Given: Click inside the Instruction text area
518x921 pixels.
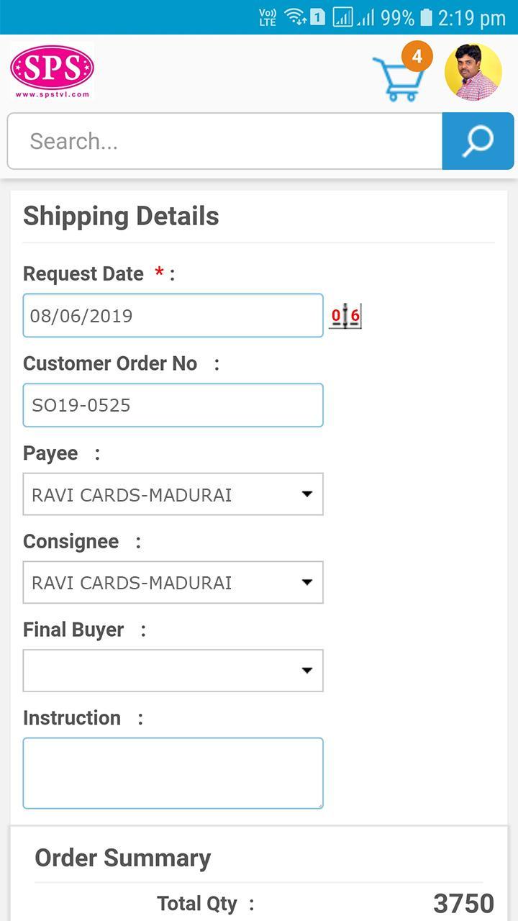Looking at the screenshot, I should pos(173,773).
